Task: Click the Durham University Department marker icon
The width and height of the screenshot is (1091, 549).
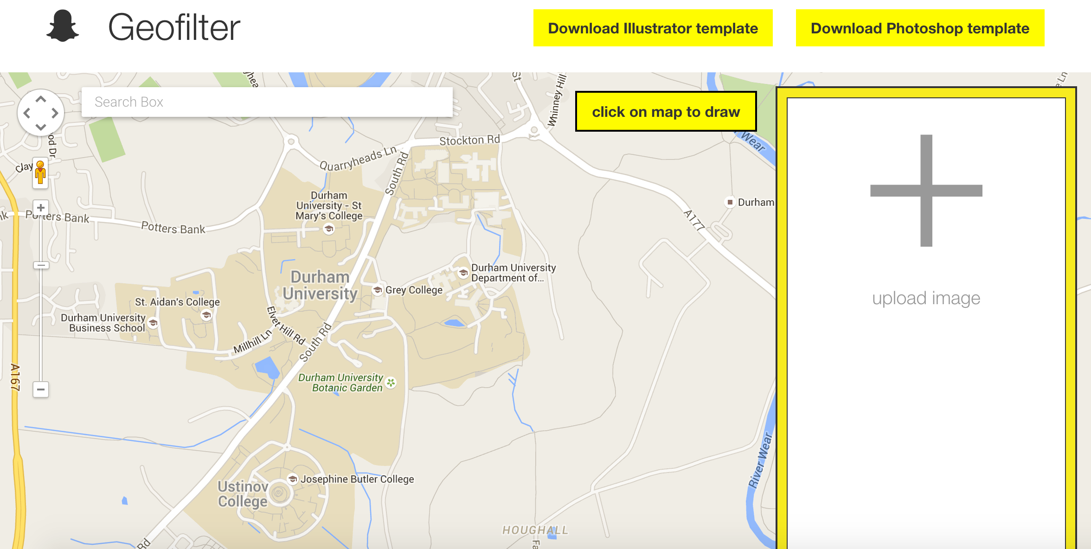Action: (463, 273)
